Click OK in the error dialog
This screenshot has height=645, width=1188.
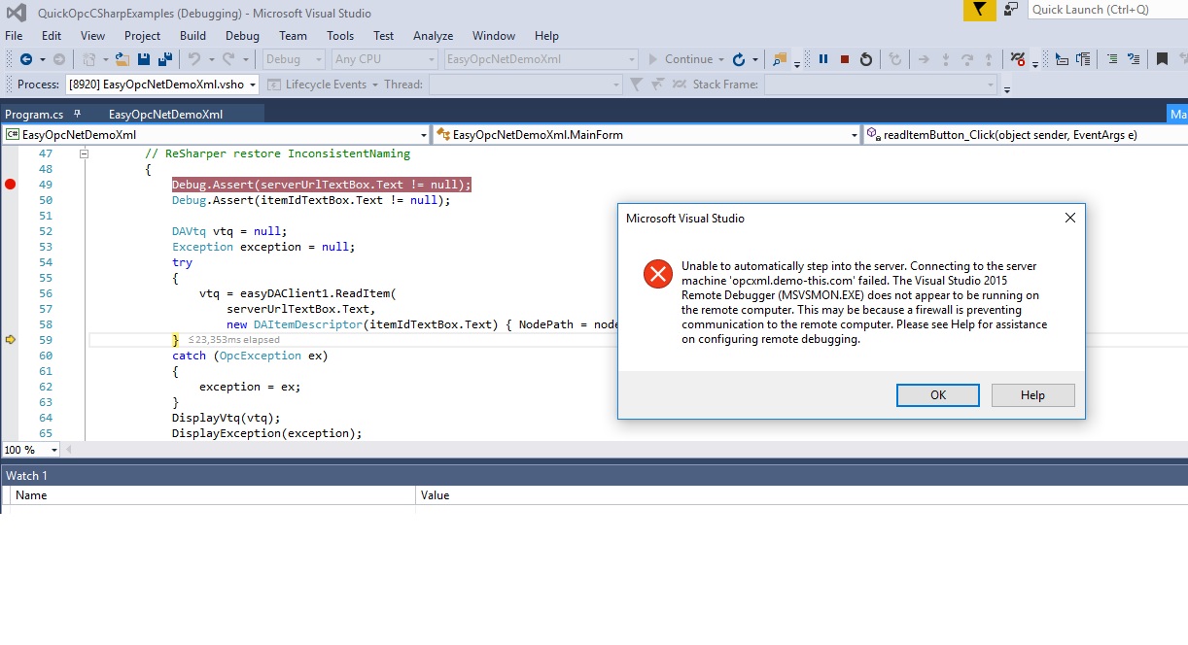938,395
